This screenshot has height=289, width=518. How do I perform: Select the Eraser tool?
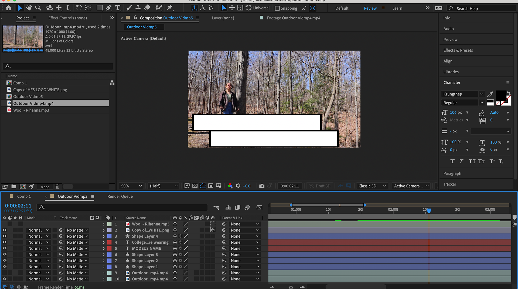pos(147,8)
